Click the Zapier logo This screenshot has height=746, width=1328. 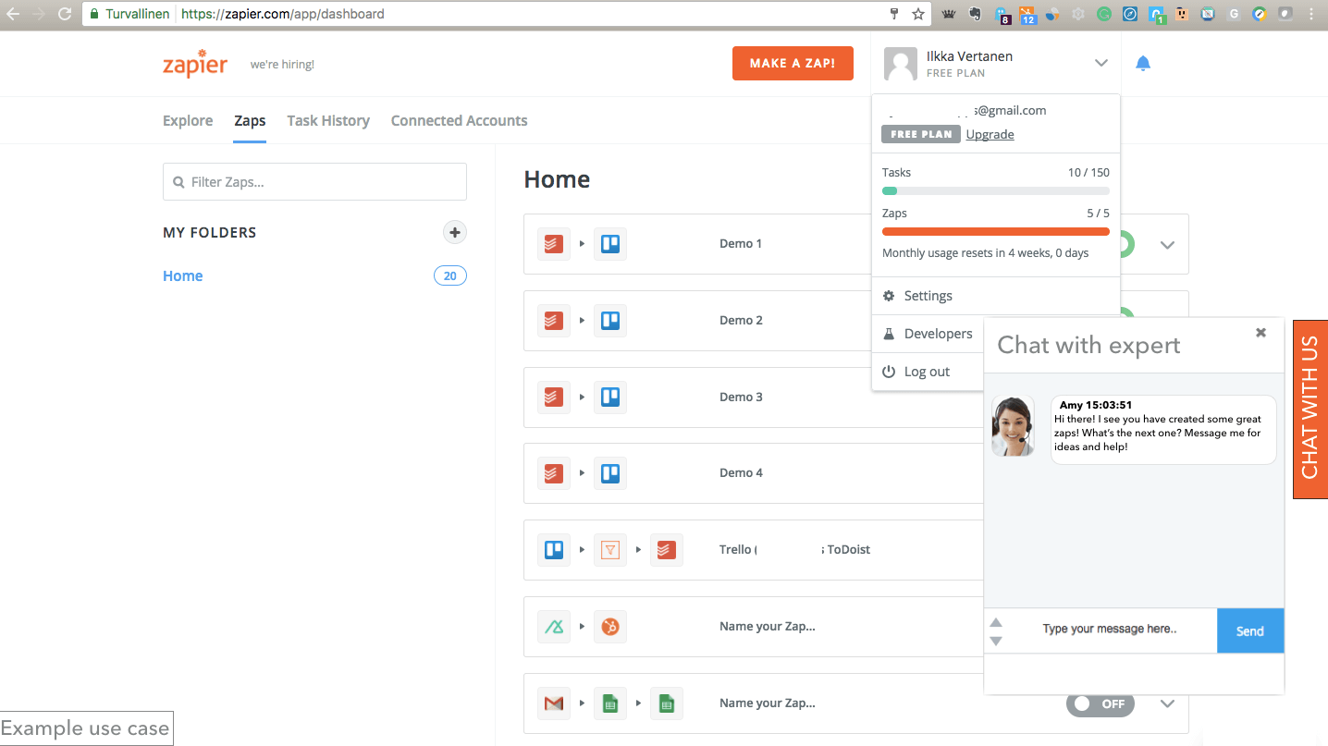click(195, 64)
